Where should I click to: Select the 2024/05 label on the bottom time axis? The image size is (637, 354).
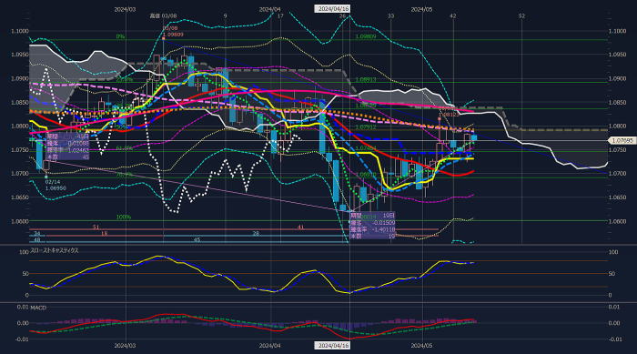pyautogui.click(x=421, y=346)
